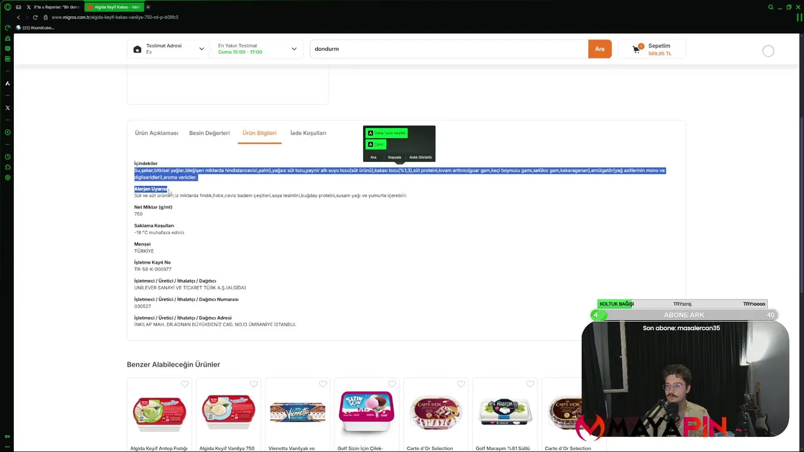Viewport: 804px width, 452px height.
Task: Click the orange Ara search button
Action: [x=600, y=49]
